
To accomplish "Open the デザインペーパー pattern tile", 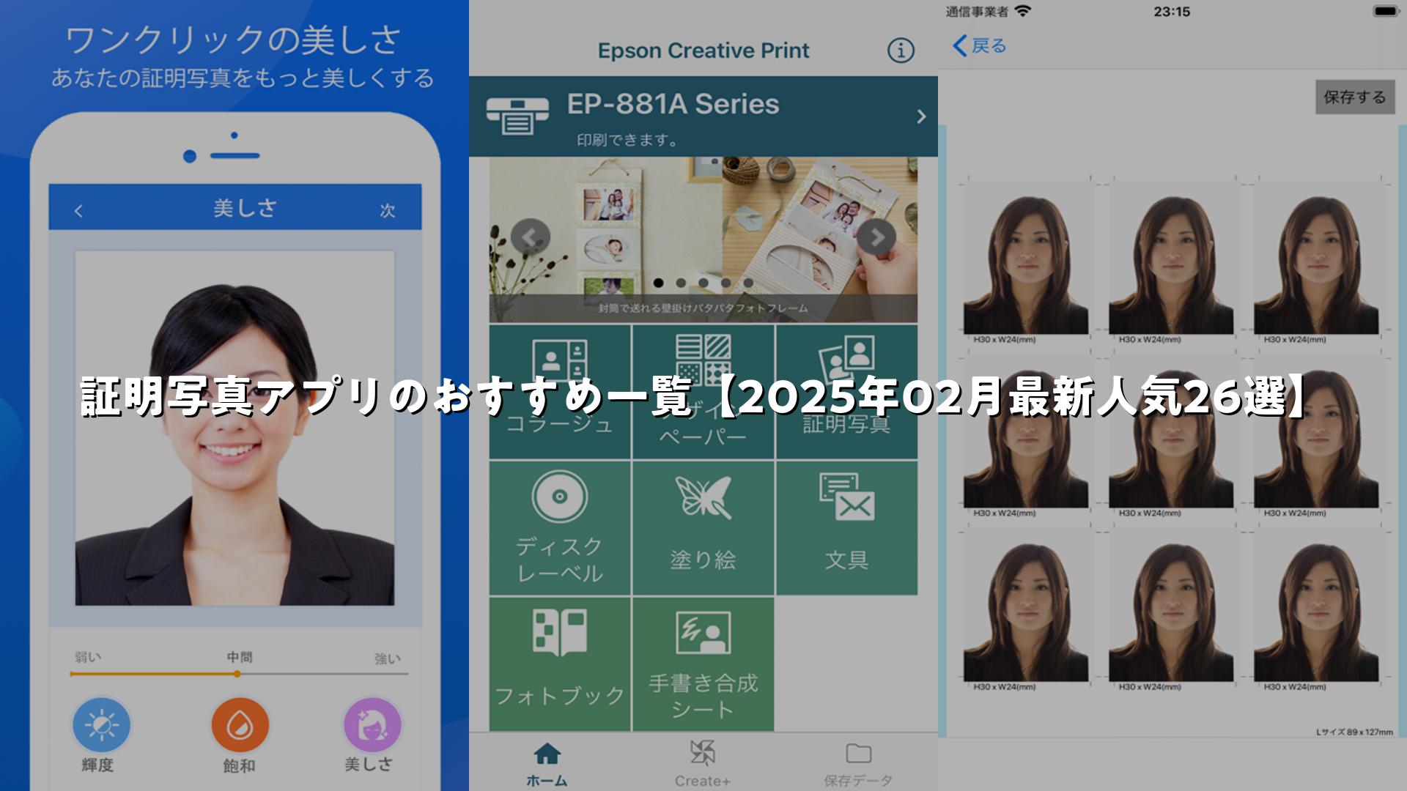I will [x=703, y=391].
